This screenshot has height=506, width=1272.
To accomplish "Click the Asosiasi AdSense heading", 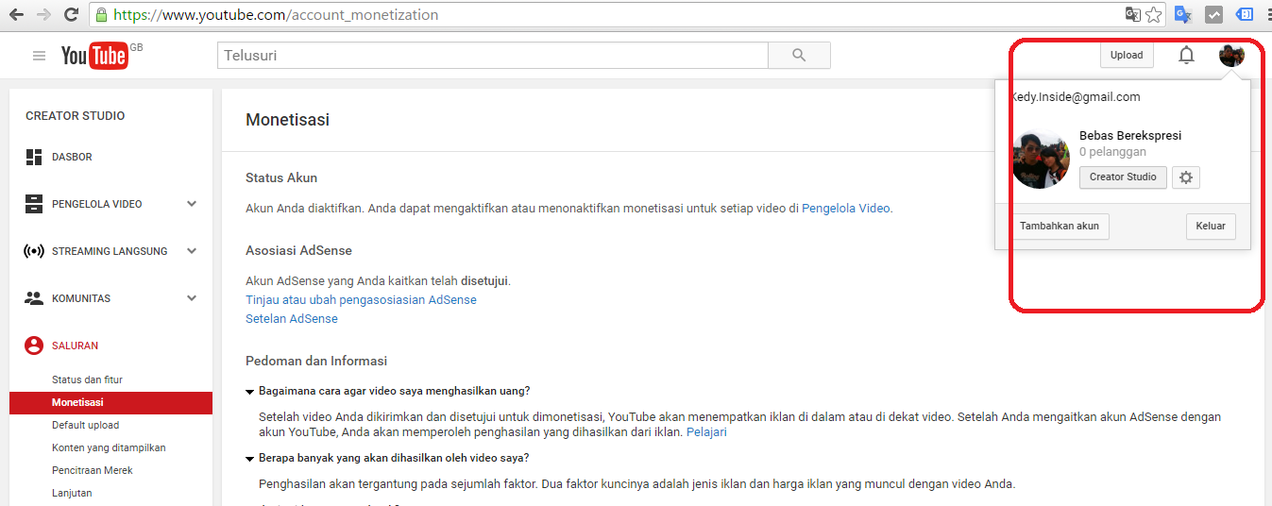I will (298, 250).
